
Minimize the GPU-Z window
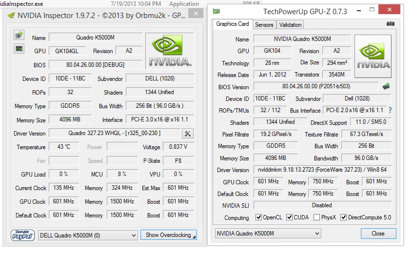pos(359,11)
